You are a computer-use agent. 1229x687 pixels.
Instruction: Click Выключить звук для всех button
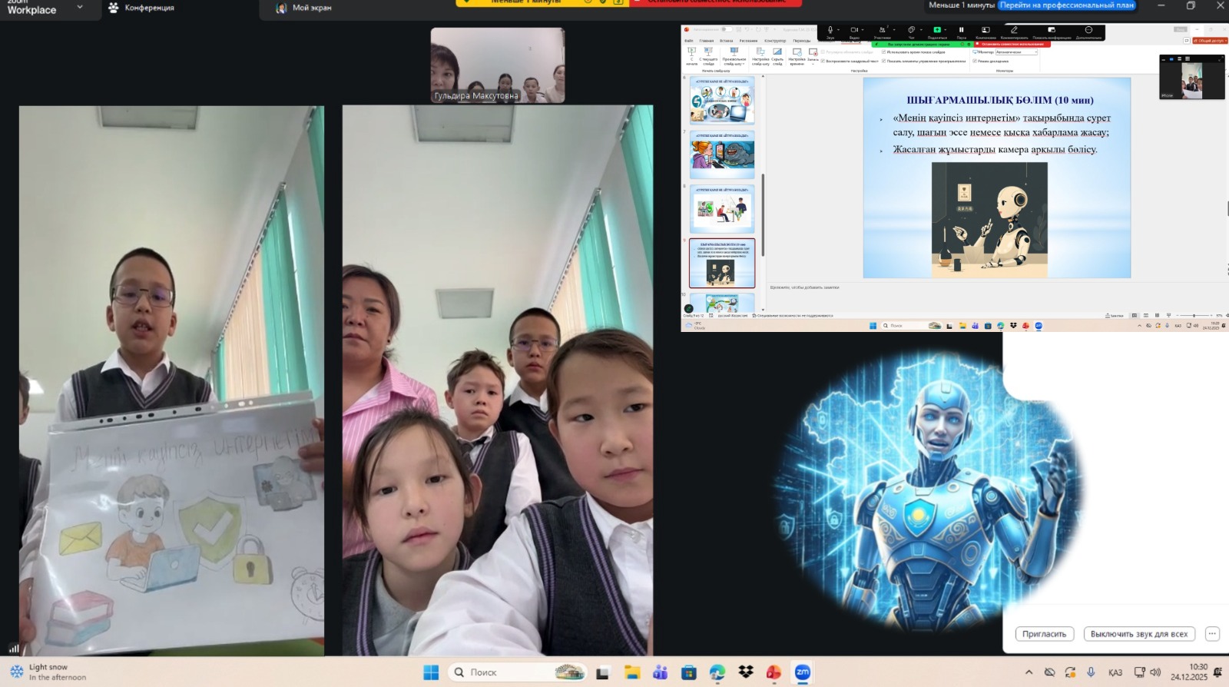coord(1138,634)
